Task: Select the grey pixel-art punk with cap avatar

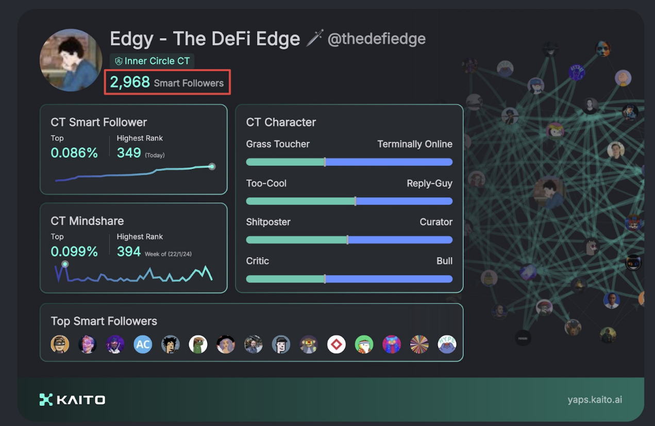Action: (281, 344)
